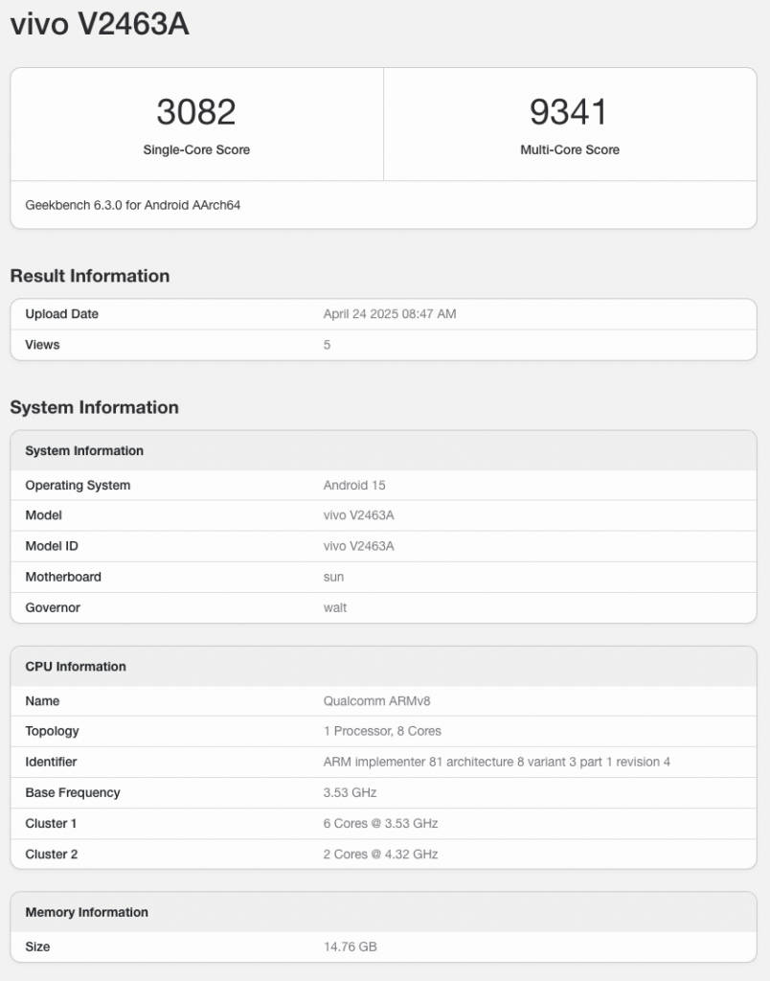The width and height of the screenshot is (770, 981).
Task: Select the 3.53 GHz base frequency value
Action: 350,792
